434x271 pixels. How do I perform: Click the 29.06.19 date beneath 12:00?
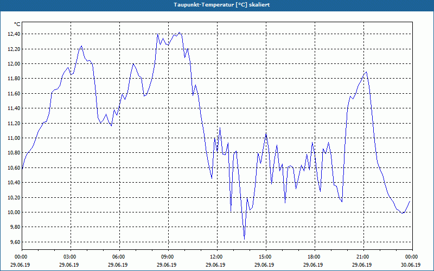(x=215, y=264)
